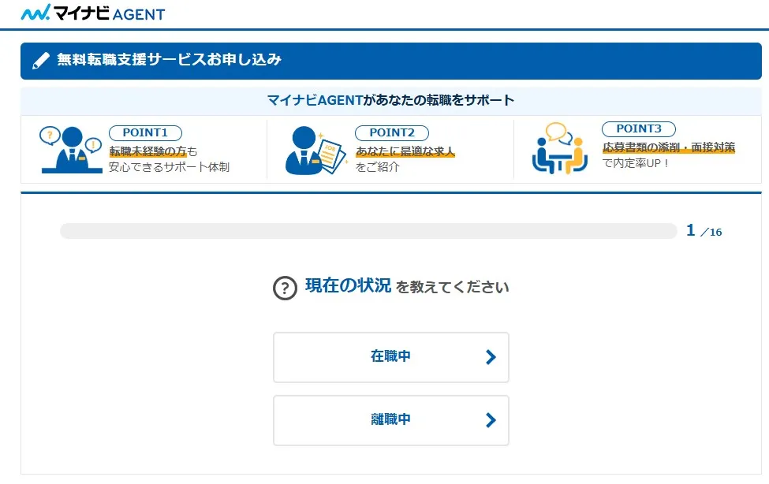Click the 応募書類の添削・面接対策 text

(x=669, y=147)
